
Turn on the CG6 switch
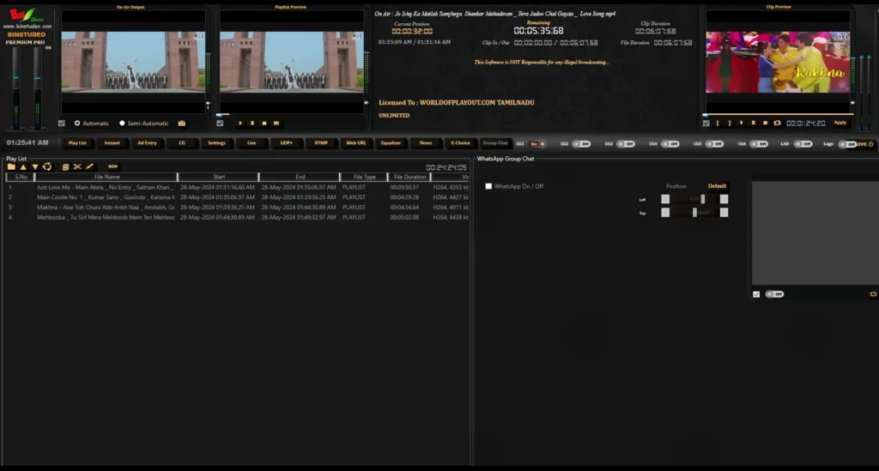coord(759,144)
